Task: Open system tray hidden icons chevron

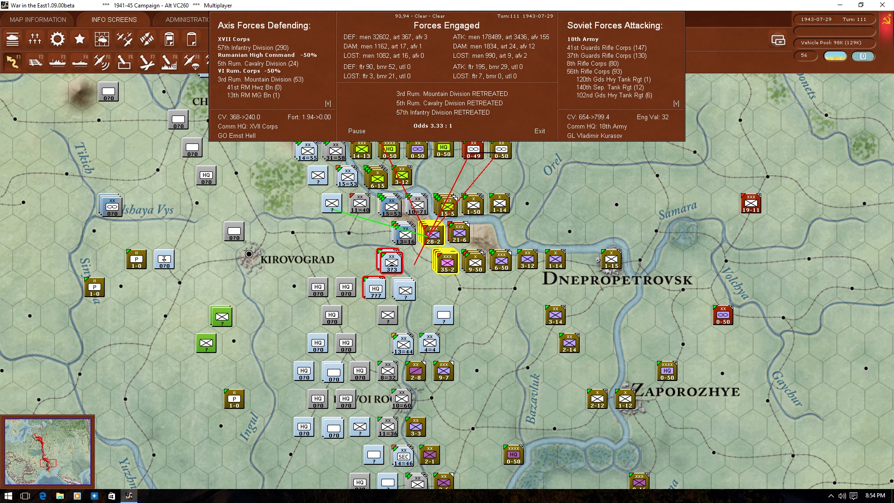Action: click(831, 496)
